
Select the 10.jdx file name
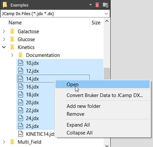tap(32, 63)
